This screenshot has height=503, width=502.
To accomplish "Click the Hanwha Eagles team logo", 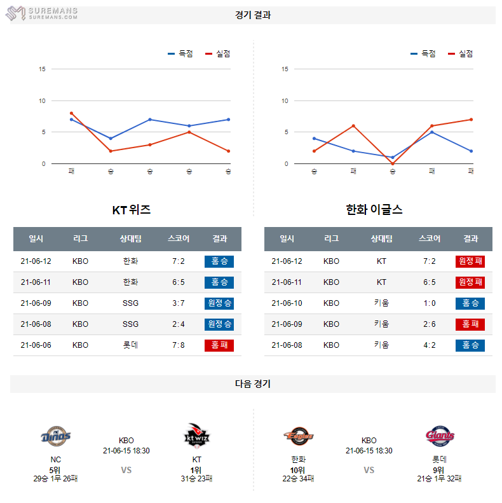I will [298, 436].
